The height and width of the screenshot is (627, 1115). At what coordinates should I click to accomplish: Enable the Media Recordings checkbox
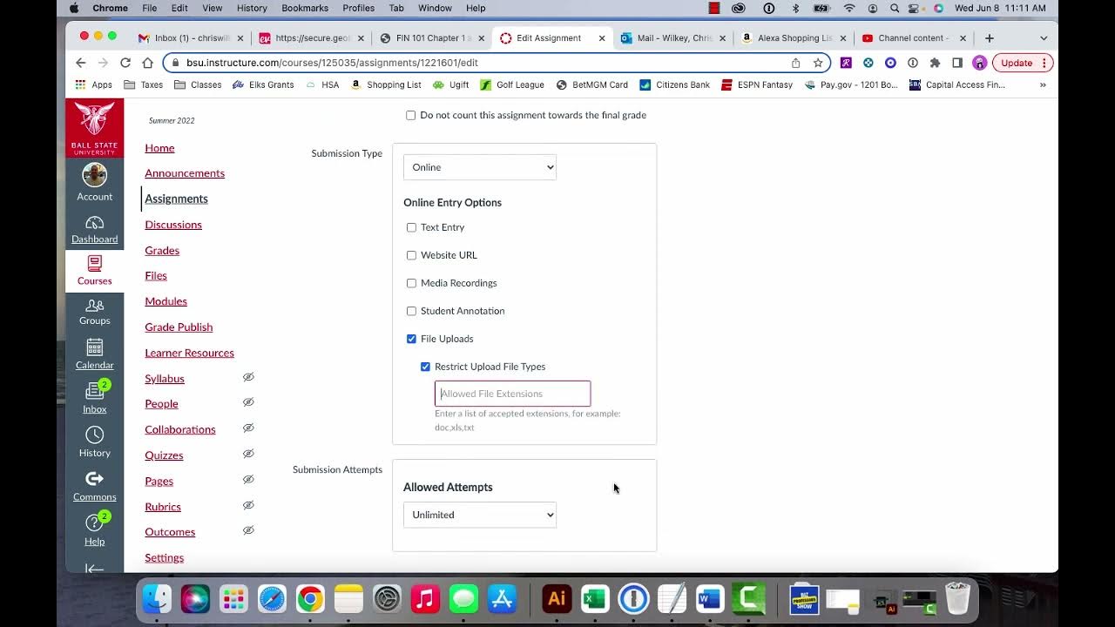point(411,283)
